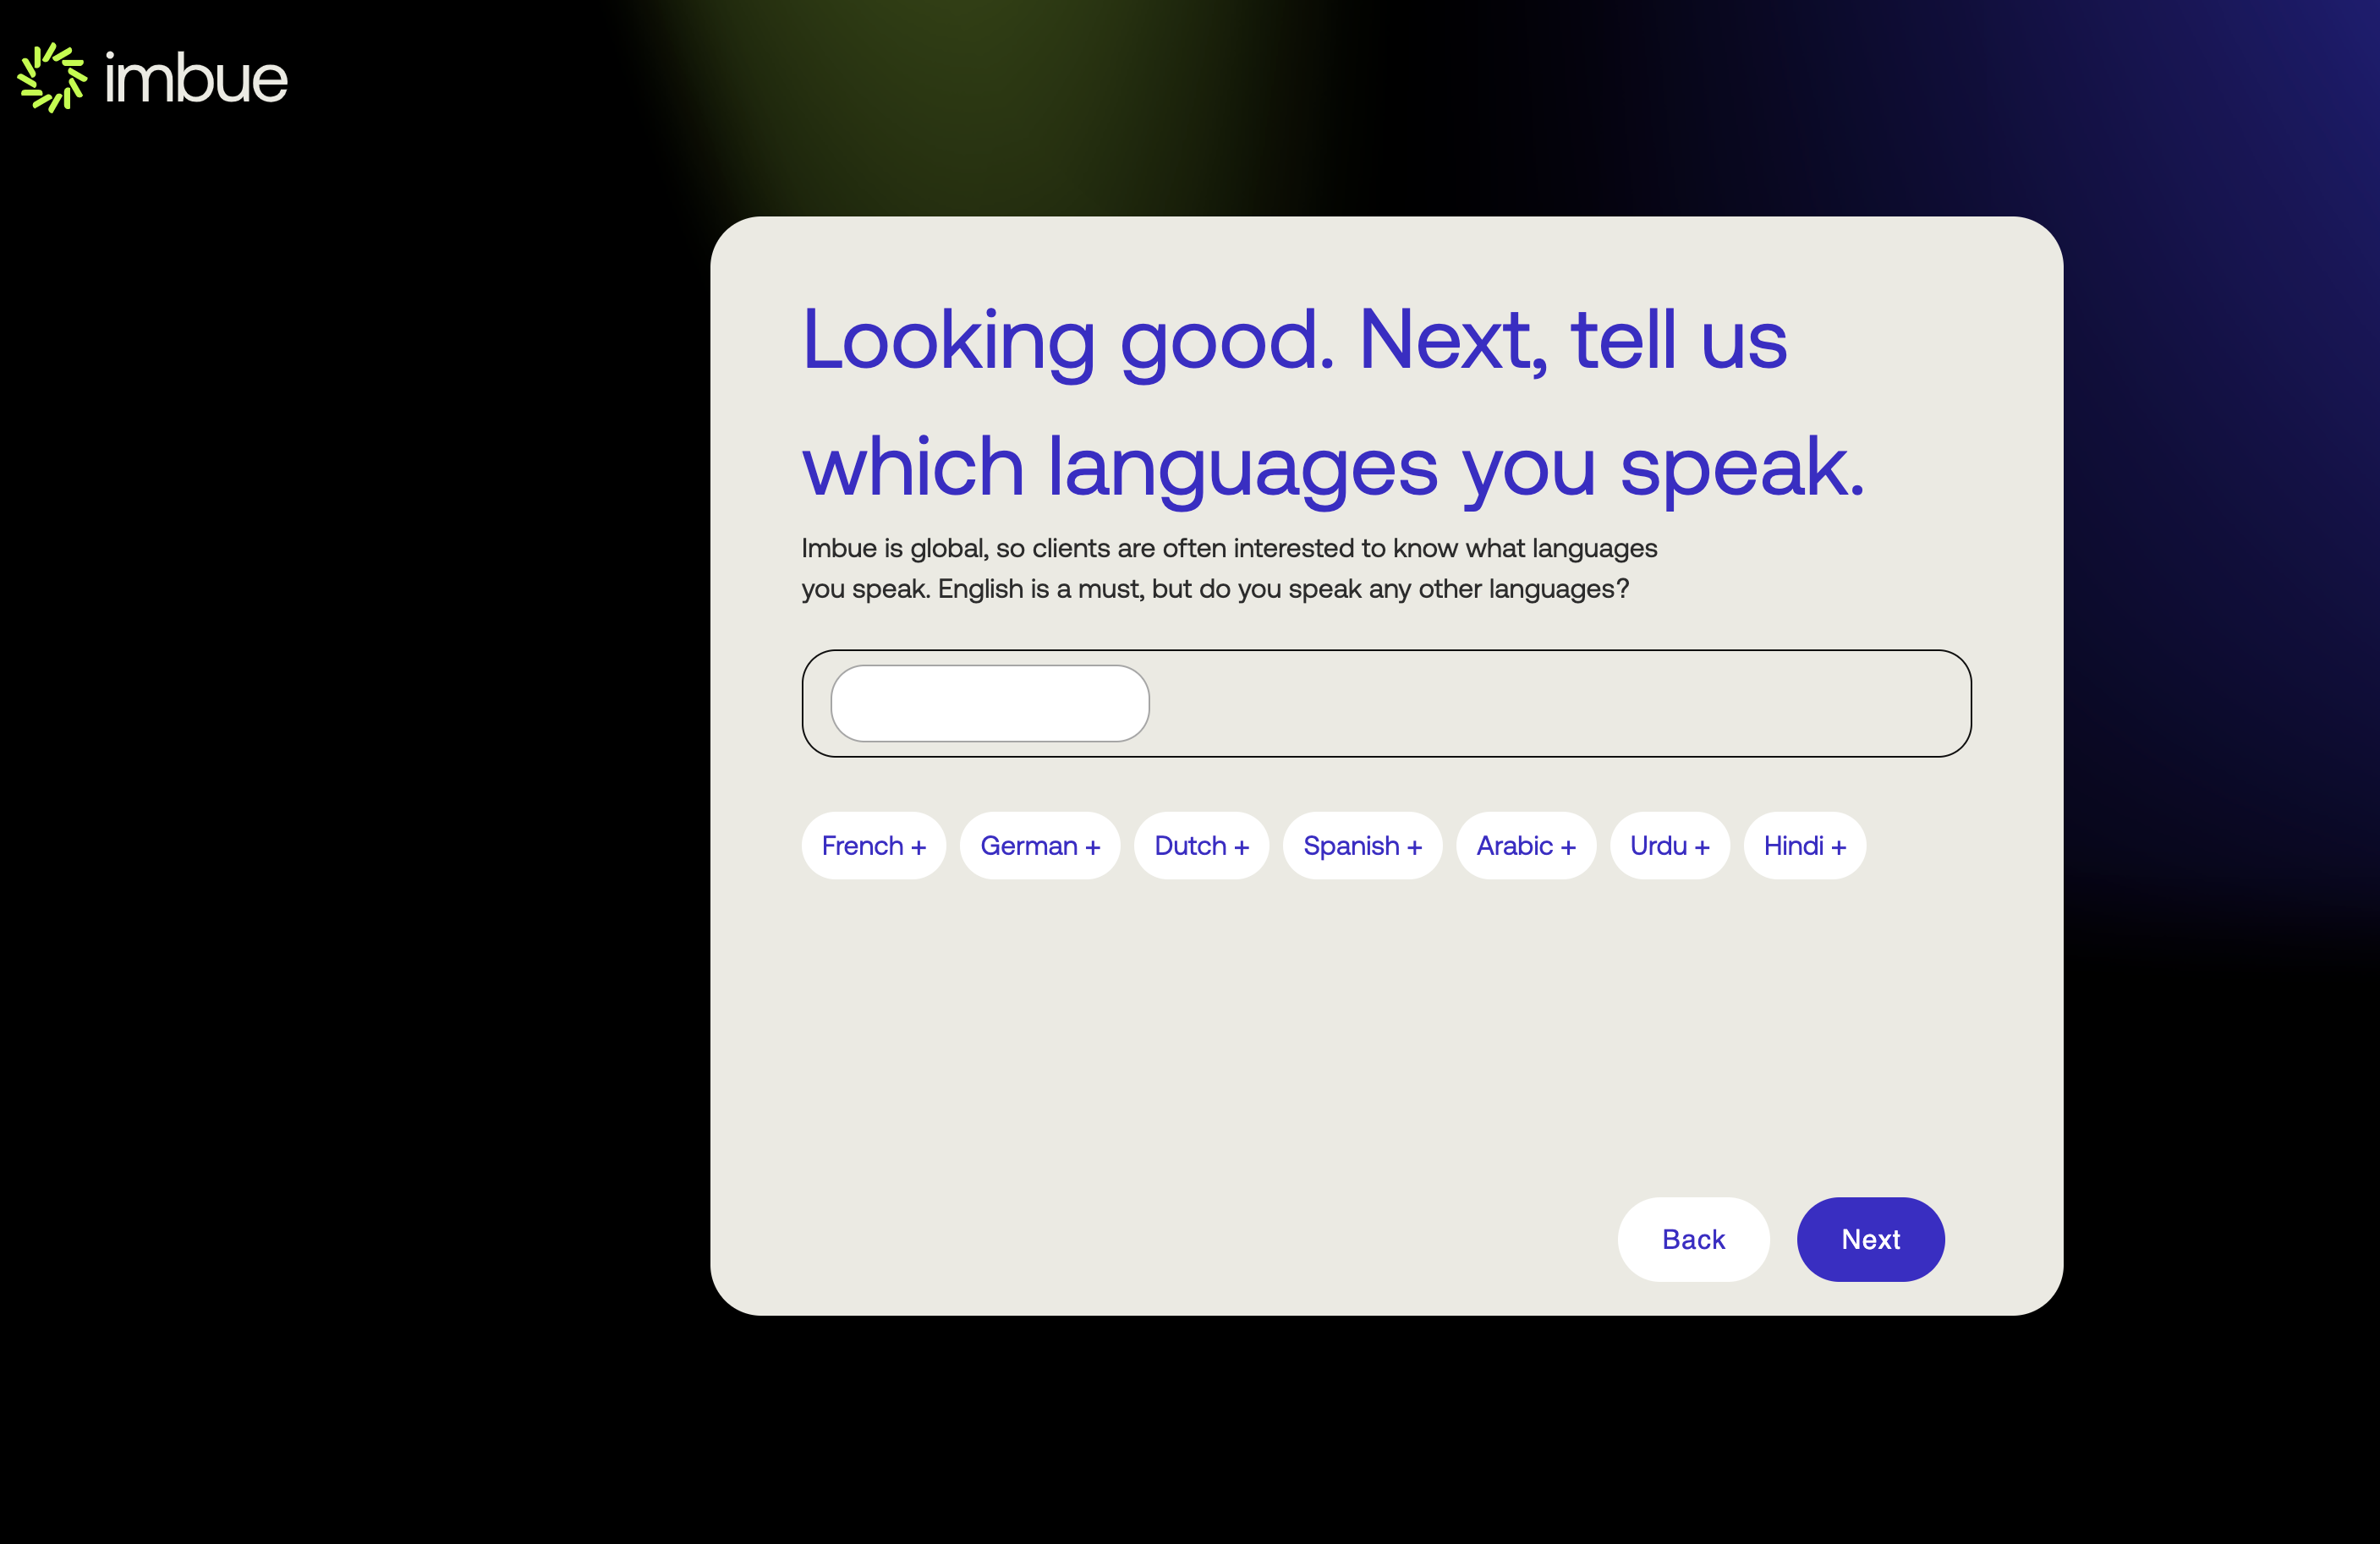Screen dimensions: 2380x1544
Task: Click the Arabic language suggestion chip
Action: [x=1523, y=845]
